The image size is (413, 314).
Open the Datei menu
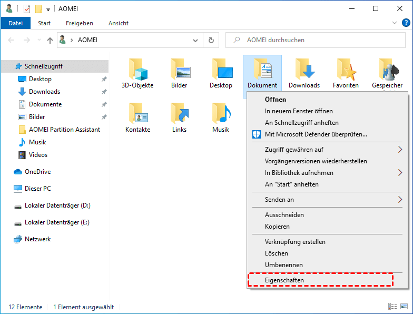pyautogui.click(x=15, y=23)
